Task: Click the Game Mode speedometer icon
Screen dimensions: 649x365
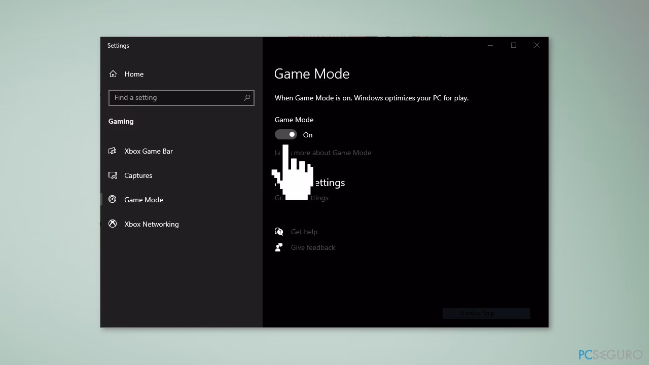Action: pyautogui.click(x=113, y=200)
